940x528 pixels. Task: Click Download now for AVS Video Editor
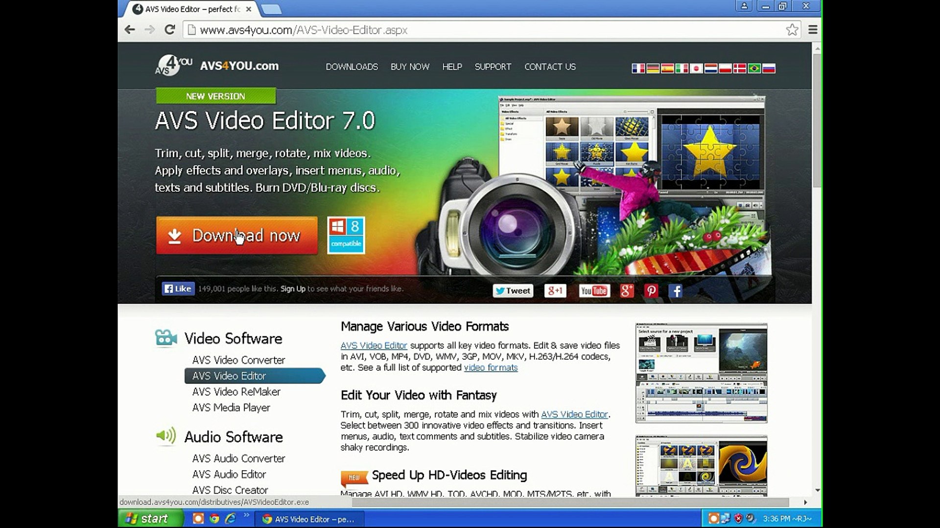point(236,236)
